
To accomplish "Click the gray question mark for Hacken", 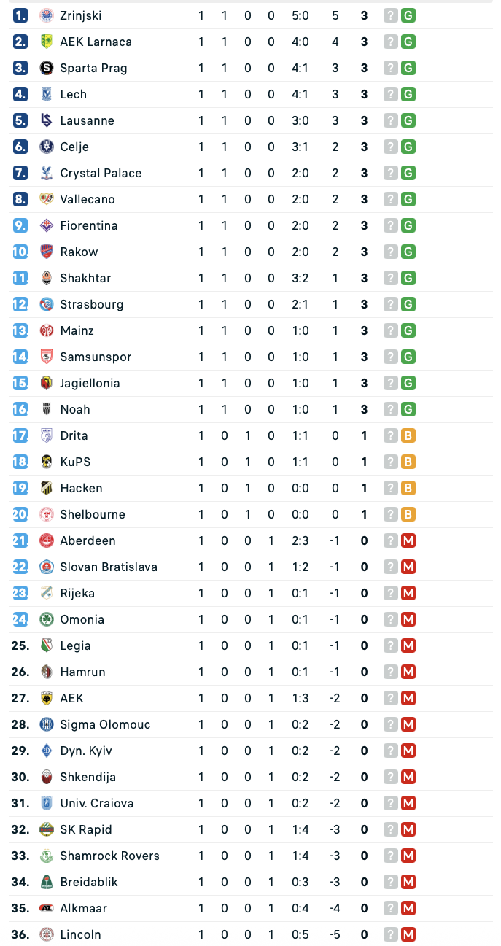I will [x=391, y=488].
